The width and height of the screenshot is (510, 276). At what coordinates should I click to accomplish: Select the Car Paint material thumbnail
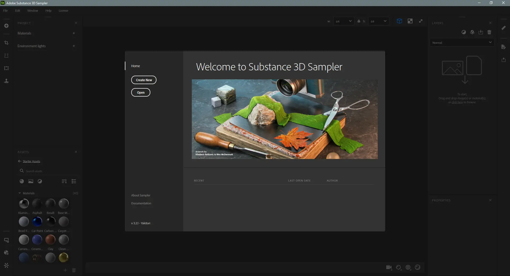pyautogui.click(x=37, y=222)
